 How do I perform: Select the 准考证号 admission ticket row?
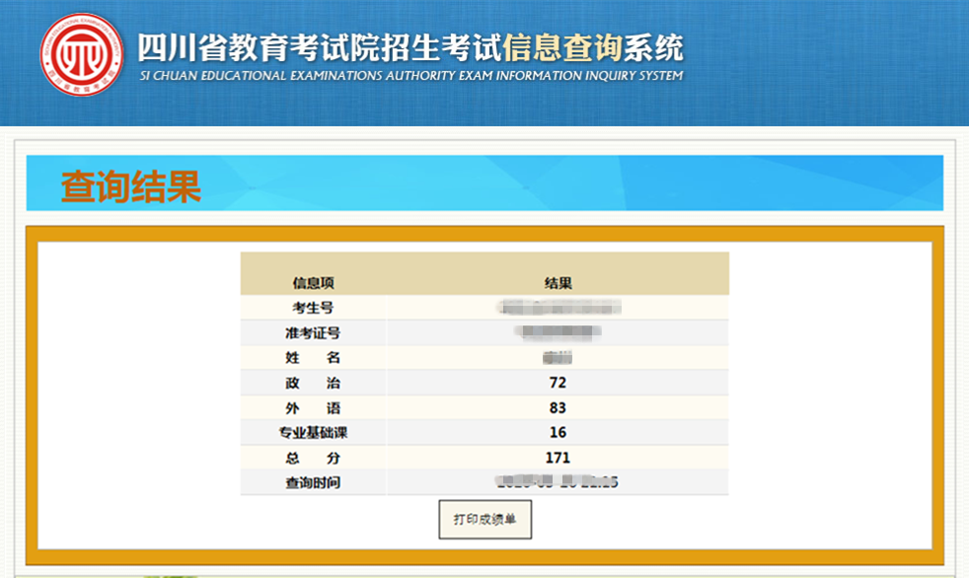click(316, 332)
